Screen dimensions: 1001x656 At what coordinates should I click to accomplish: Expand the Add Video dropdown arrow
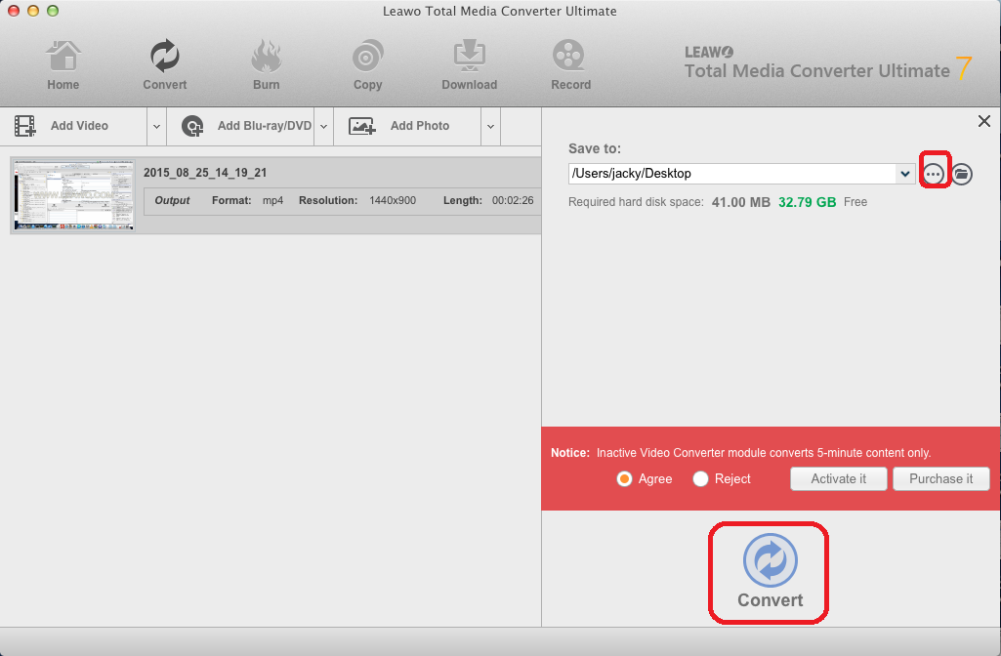tap(156, 126)
